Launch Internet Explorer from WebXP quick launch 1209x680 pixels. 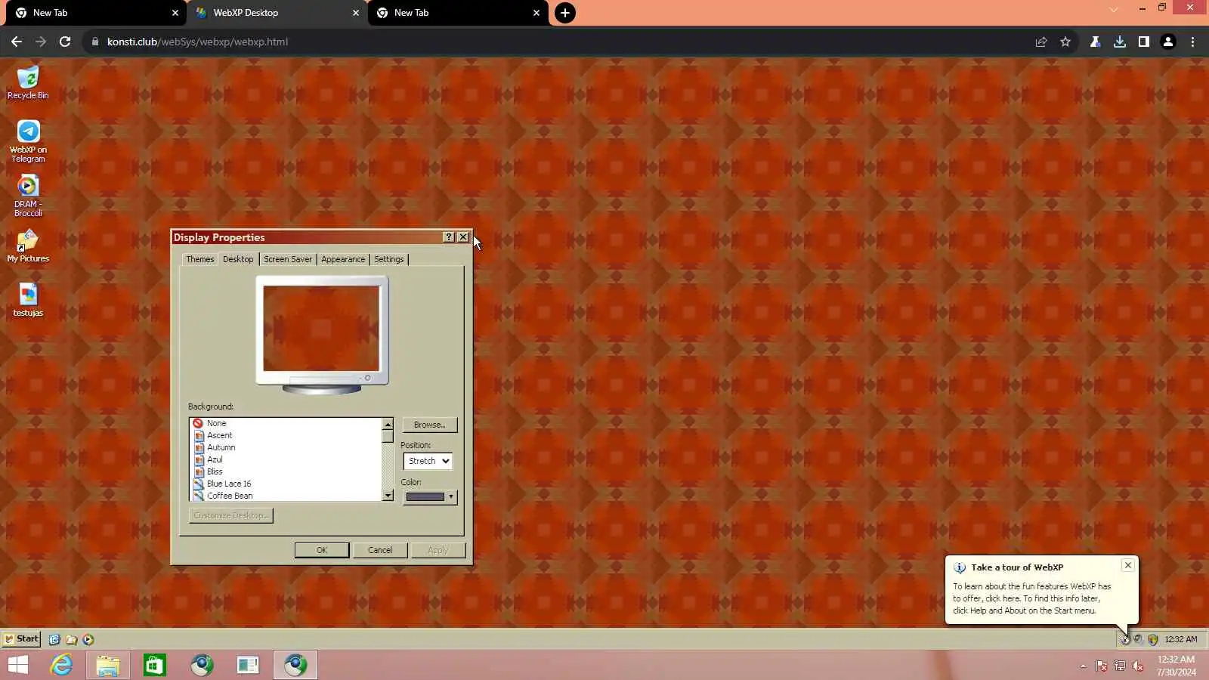click(54, 639)
